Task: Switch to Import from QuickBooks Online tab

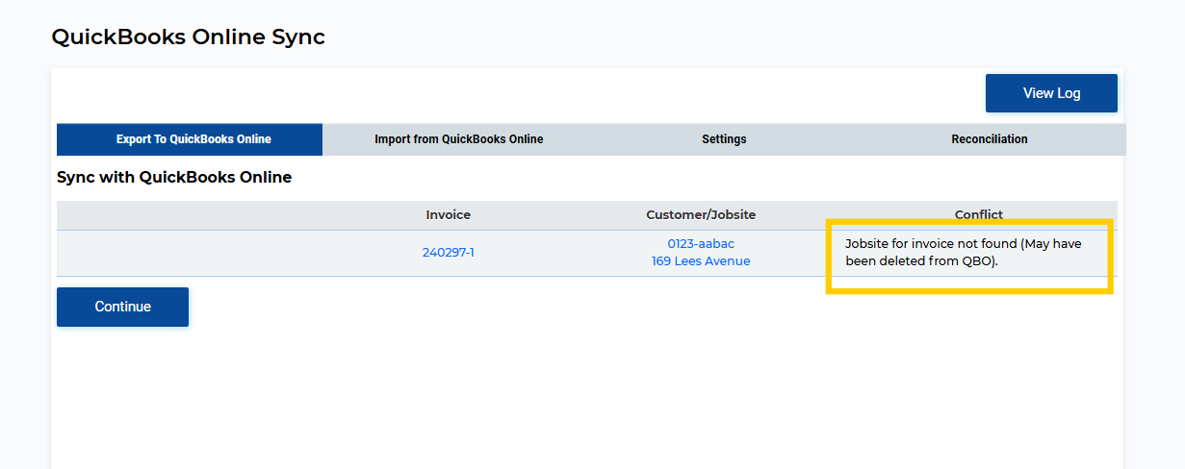Action: click(458, 139)
